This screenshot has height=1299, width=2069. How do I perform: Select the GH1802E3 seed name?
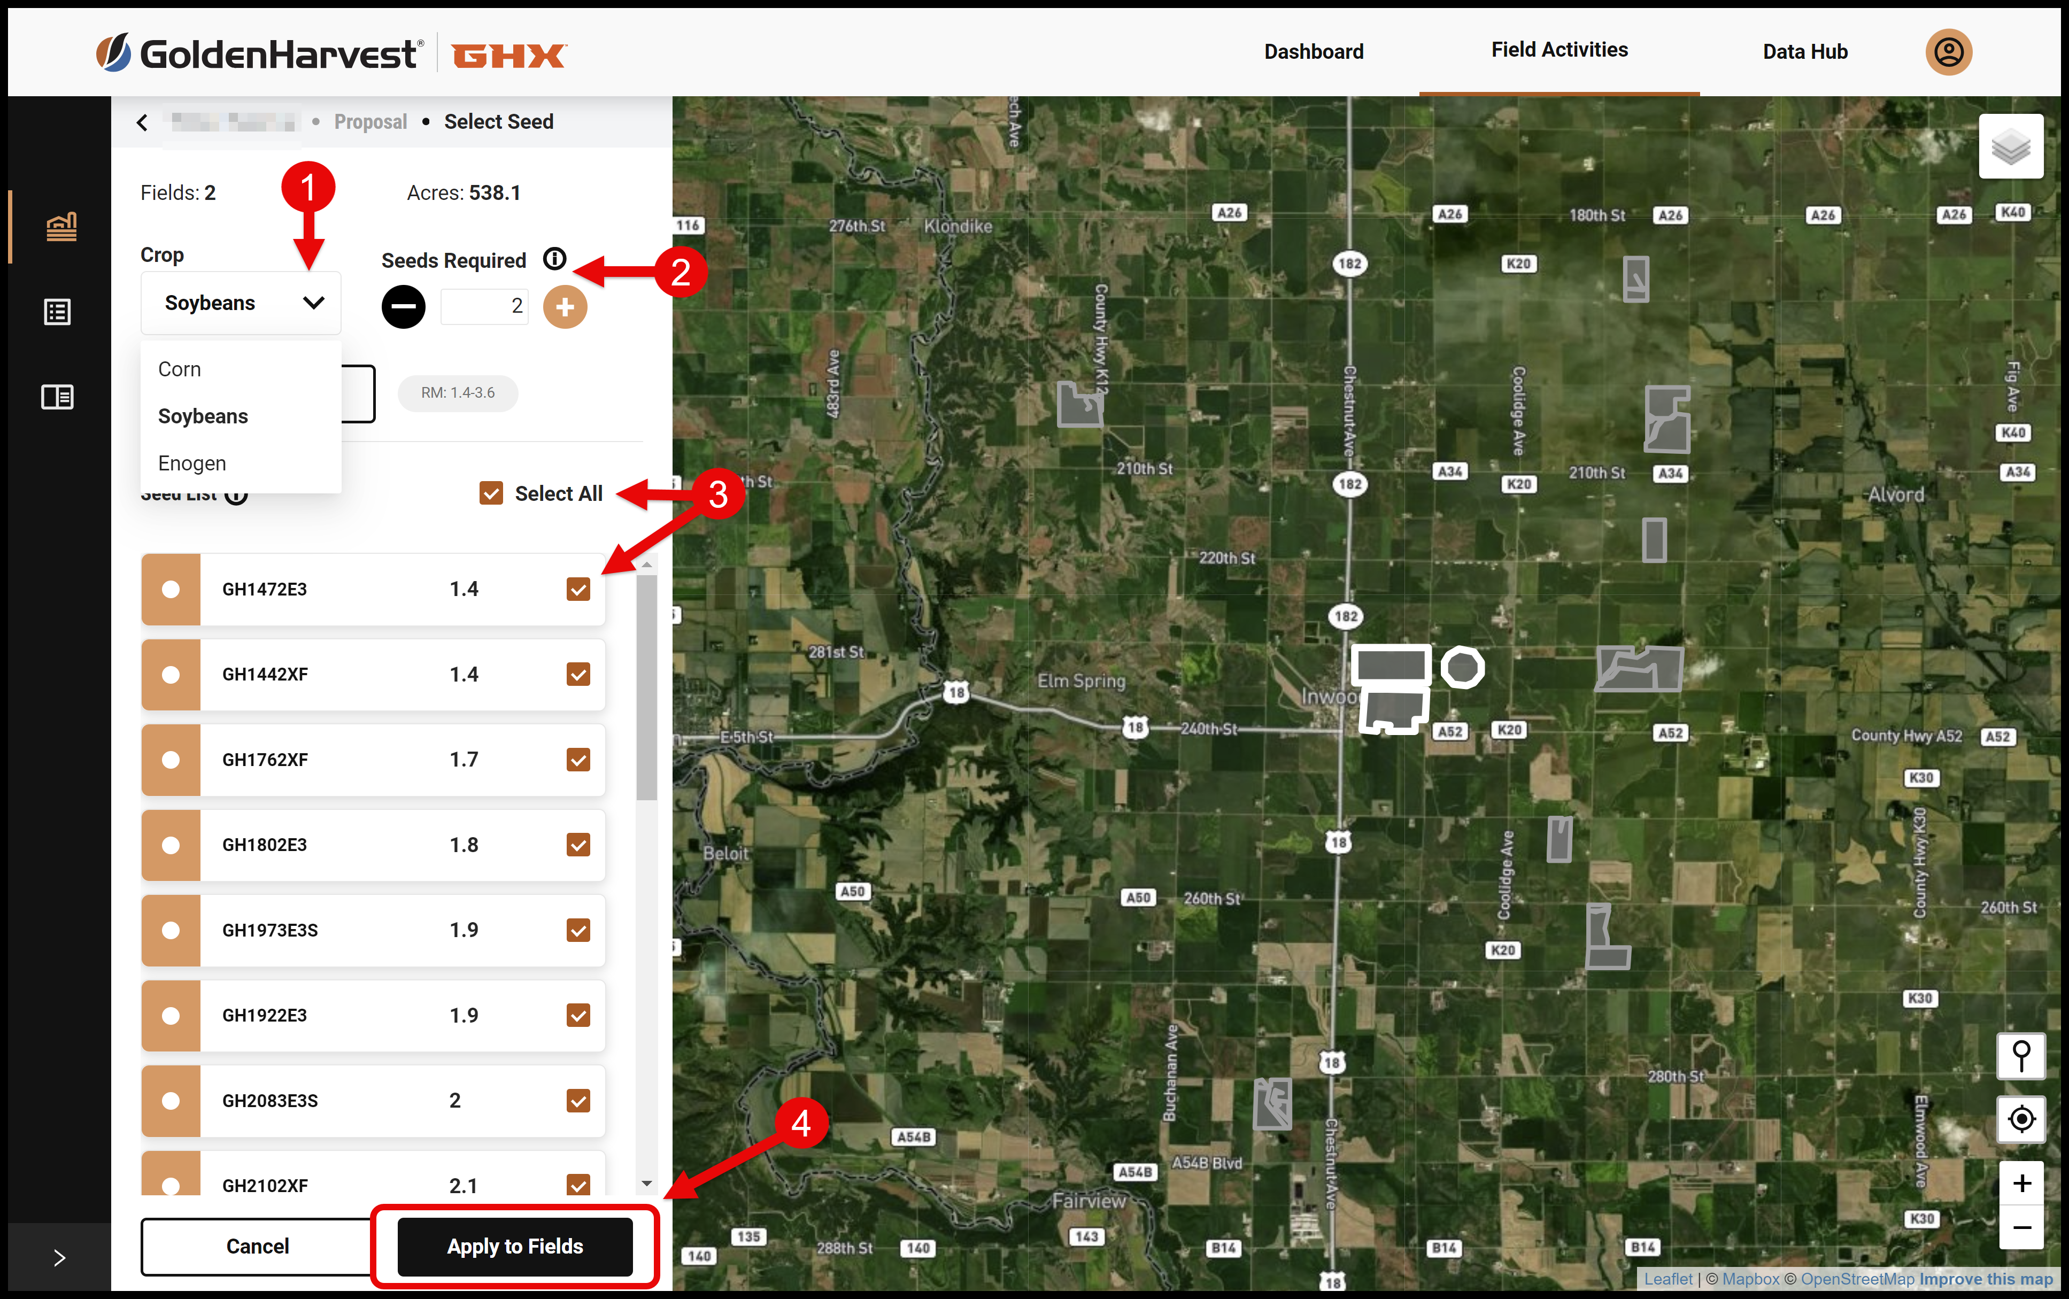[x=265, y=845]
